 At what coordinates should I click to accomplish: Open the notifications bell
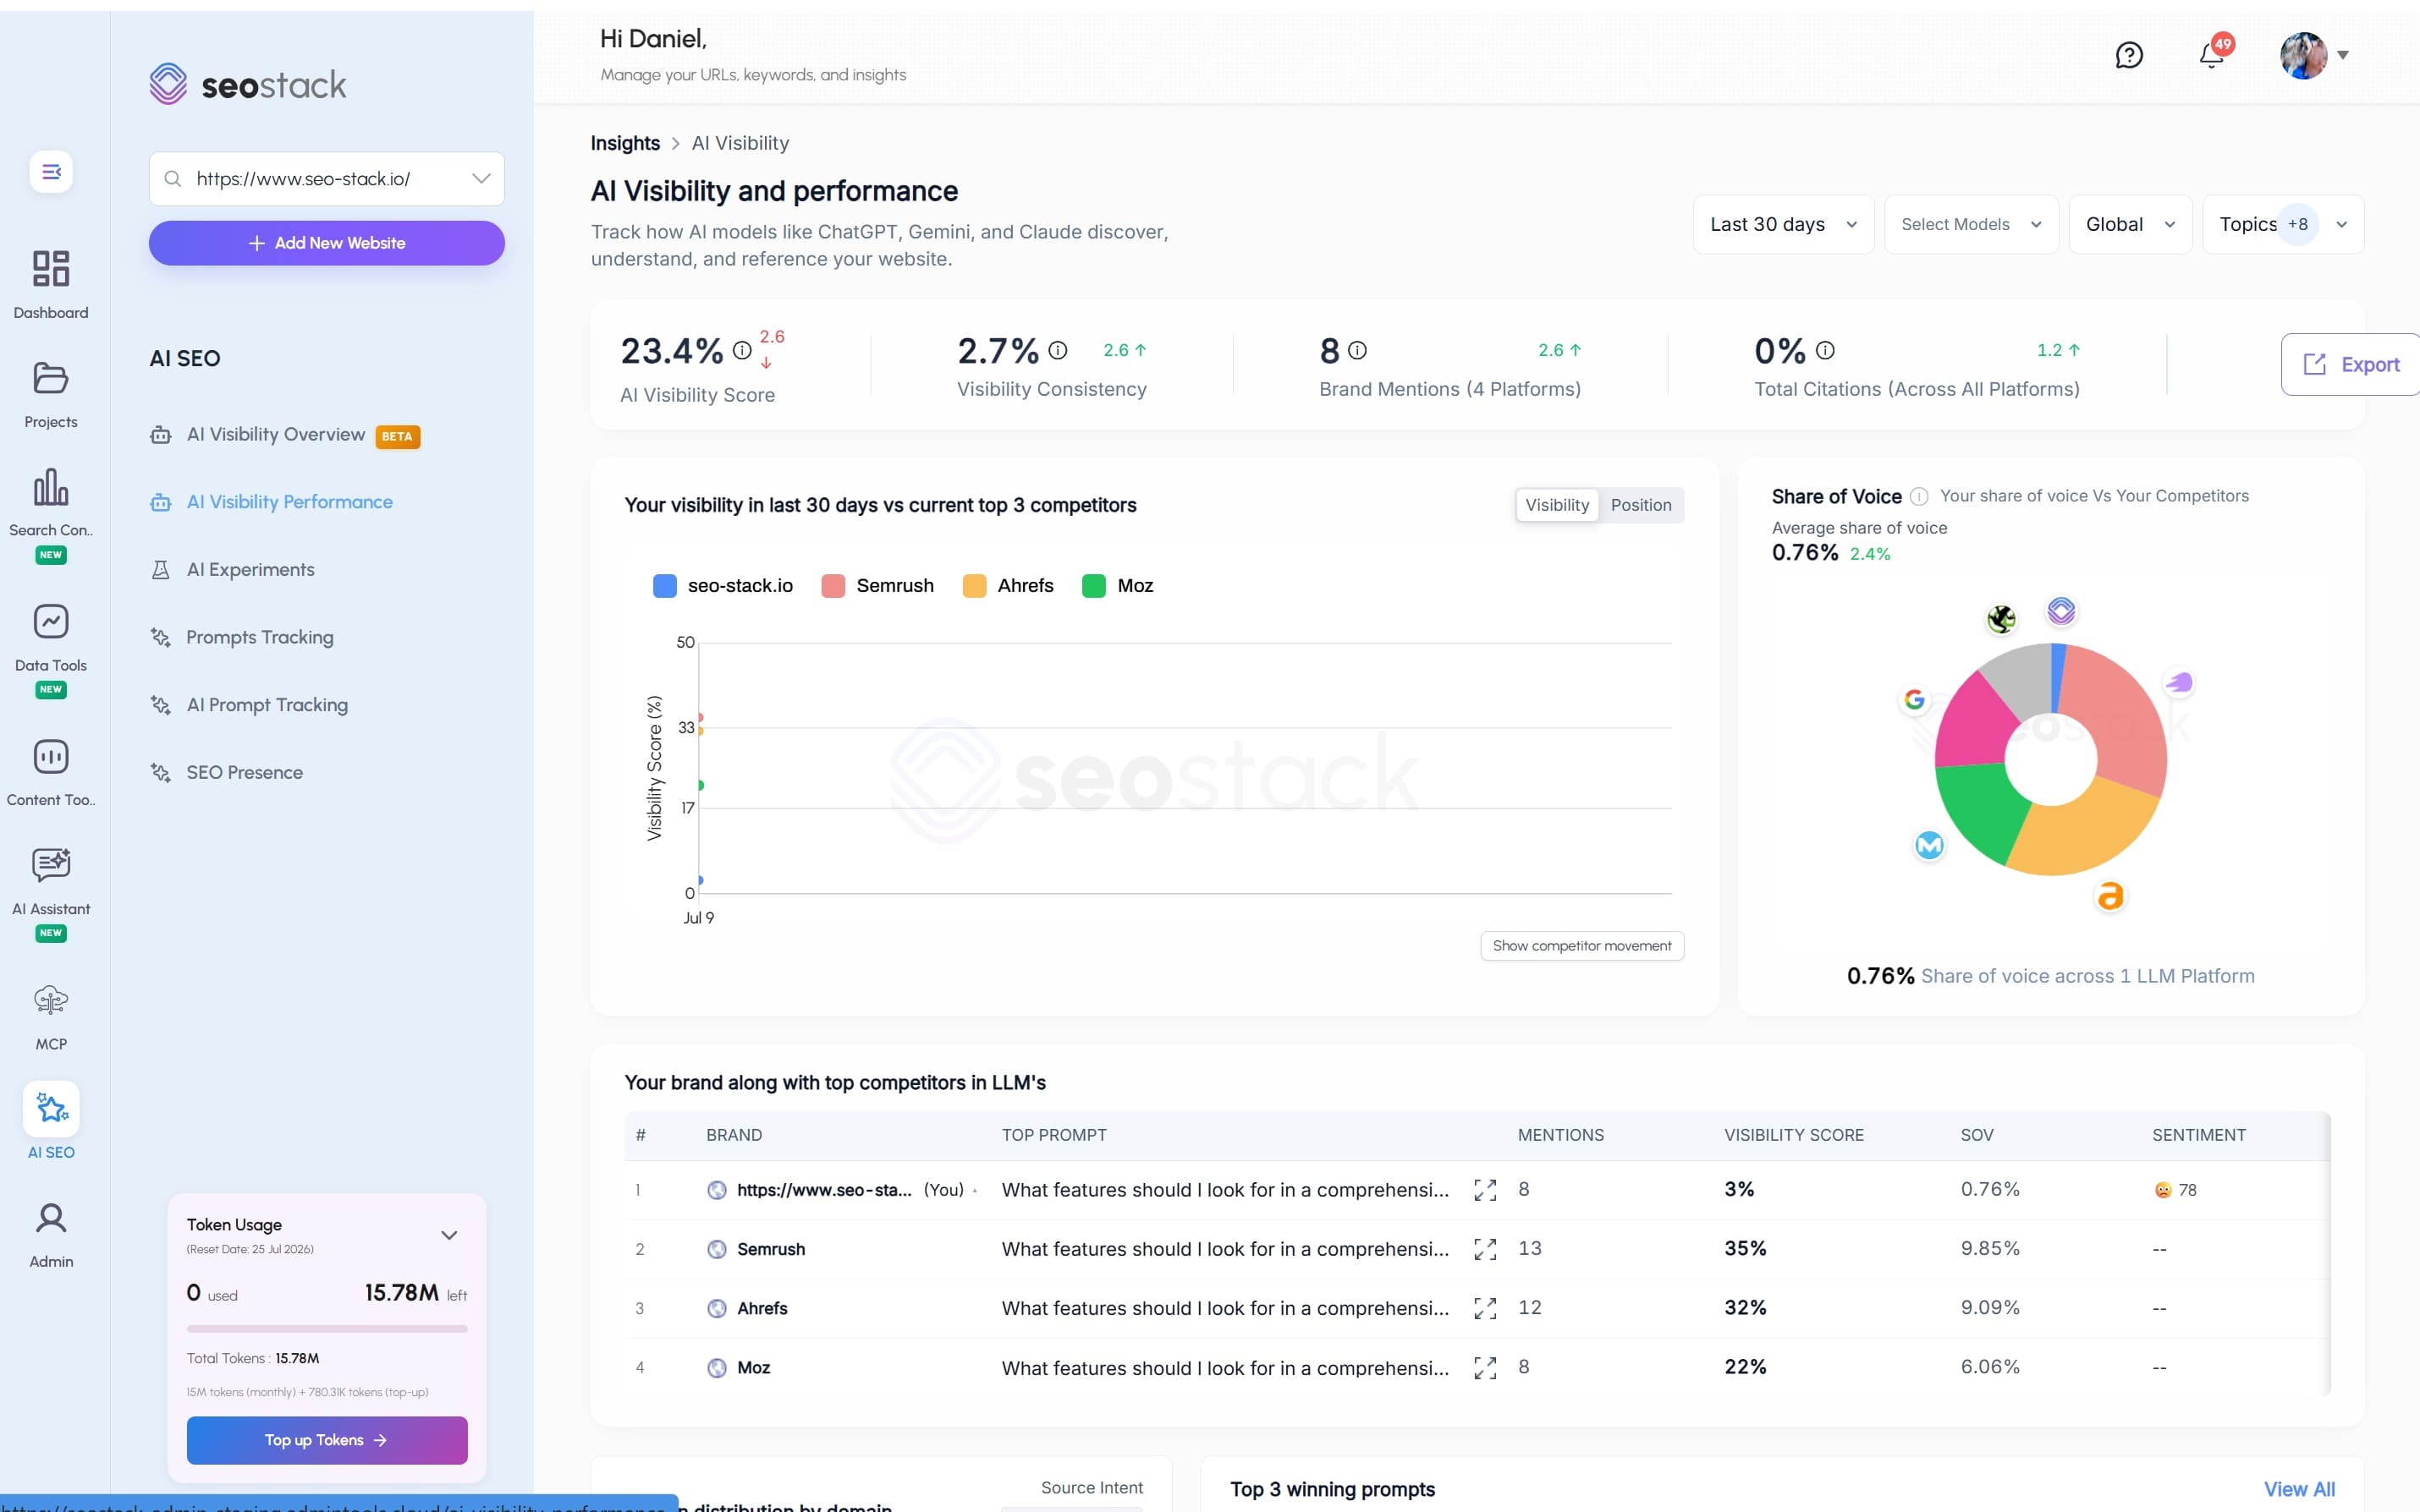tap(2212, 55)
